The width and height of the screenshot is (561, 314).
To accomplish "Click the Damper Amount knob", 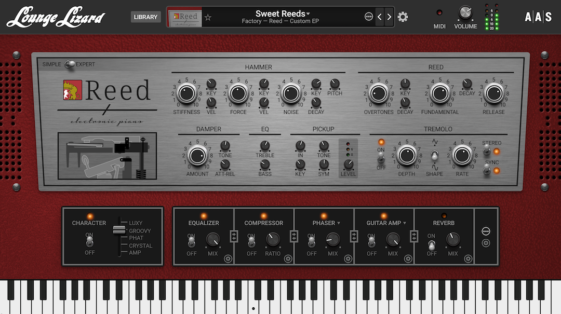I will [x=197, y=155].
